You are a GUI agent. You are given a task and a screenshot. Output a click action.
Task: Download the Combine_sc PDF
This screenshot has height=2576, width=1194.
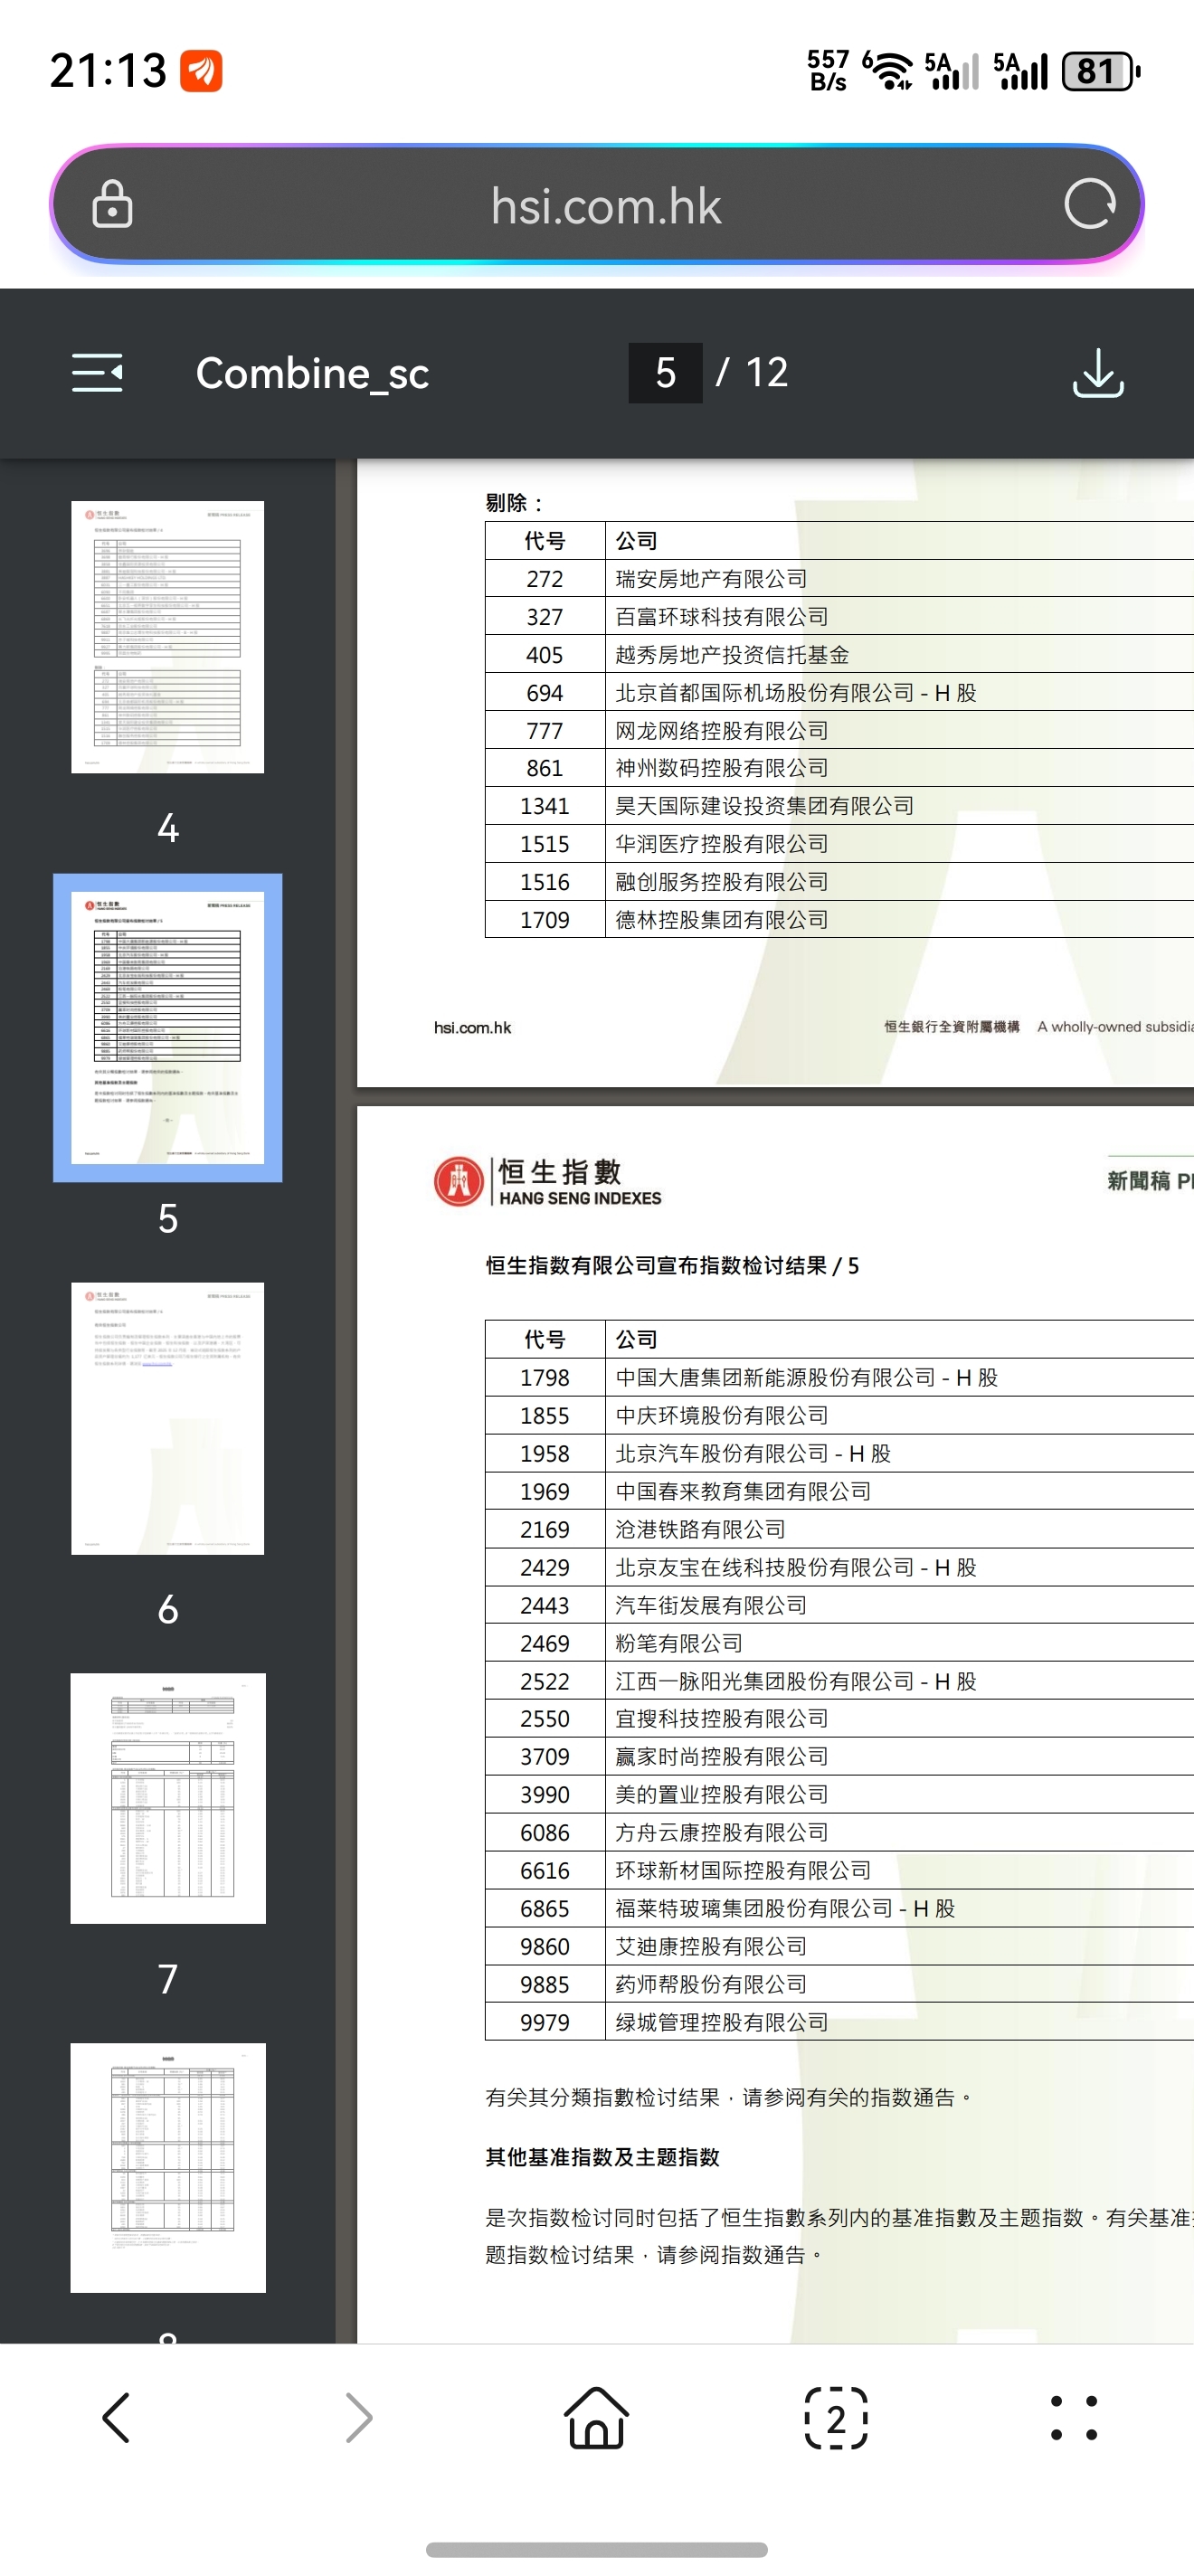tap(1098, 373)
